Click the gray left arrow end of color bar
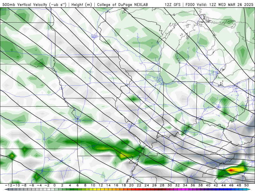255x191 pixels. coord(6,189)
